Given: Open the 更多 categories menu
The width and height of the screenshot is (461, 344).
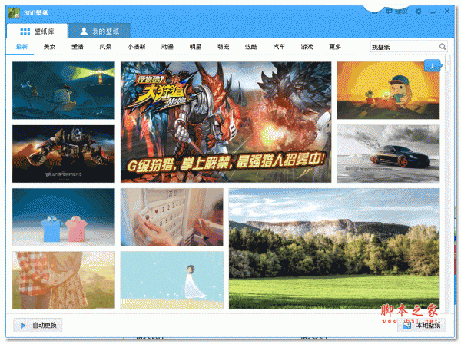Looking at the screenshot, I should [x=335, y=46].
